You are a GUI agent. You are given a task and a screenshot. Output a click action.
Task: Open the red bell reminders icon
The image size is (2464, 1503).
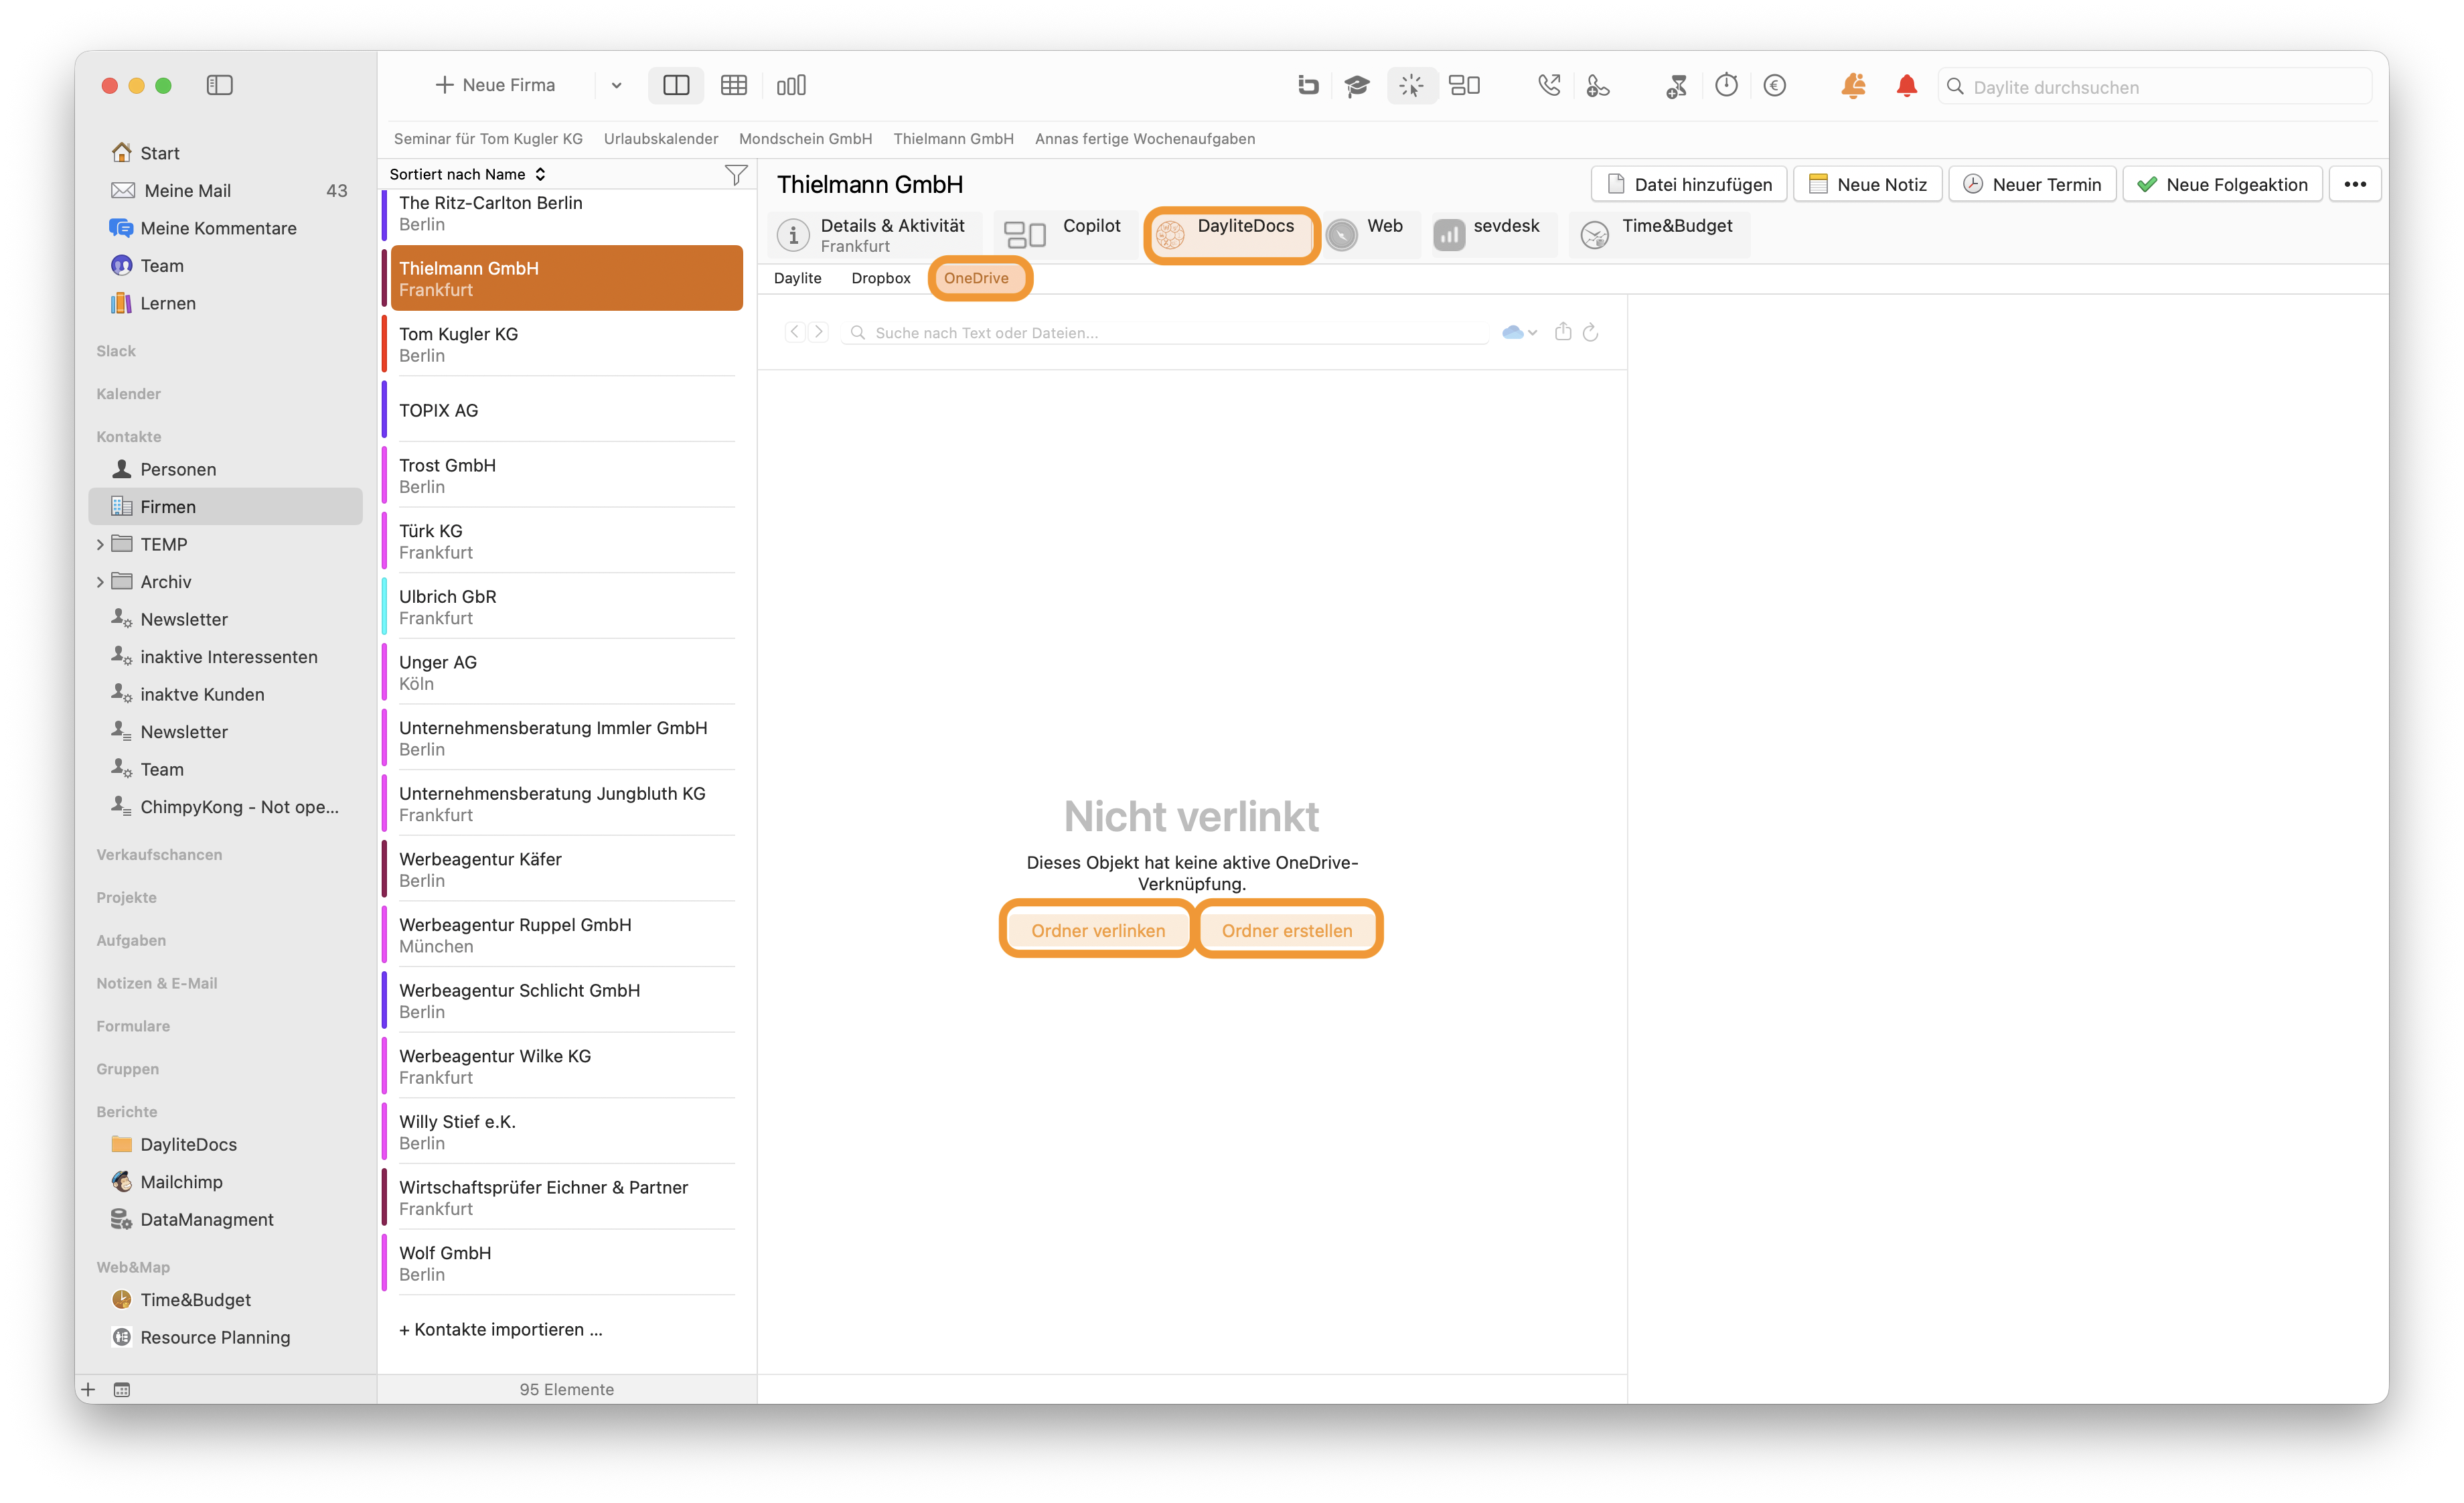point(1907,85)
